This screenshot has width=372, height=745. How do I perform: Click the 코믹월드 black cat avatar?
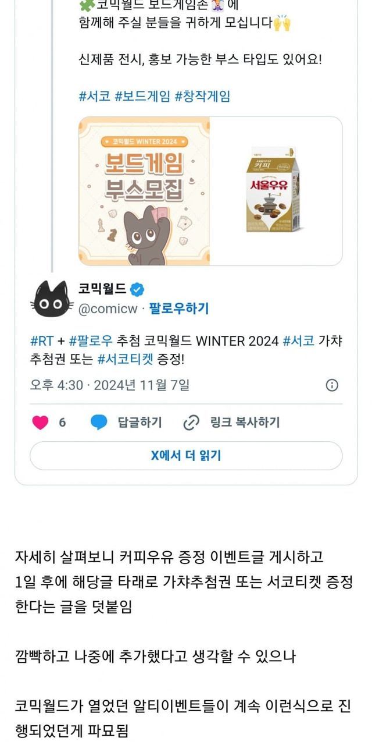click(x=50, y=299)
